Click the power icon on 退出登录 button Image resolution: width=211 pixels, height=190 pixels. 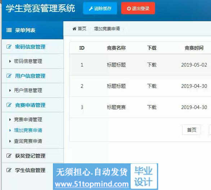tap(129, 9)
